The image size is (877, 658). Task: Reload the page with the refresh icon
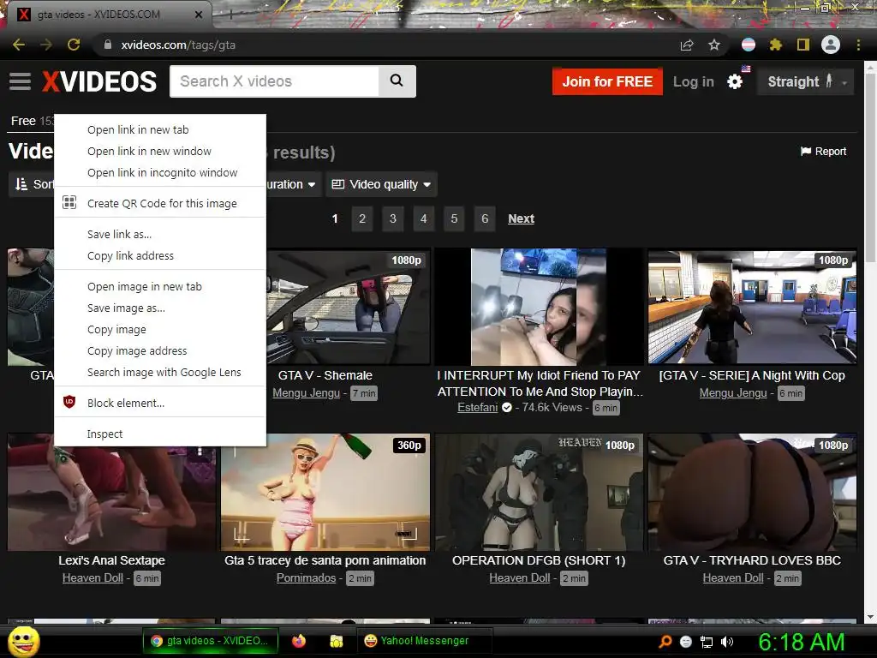[x=74, y=45]
